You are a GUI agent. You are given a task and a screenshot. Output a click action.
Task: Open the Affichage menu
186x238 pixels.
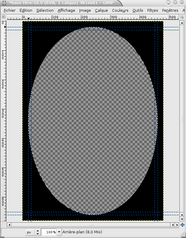click(x=66, y=10)
